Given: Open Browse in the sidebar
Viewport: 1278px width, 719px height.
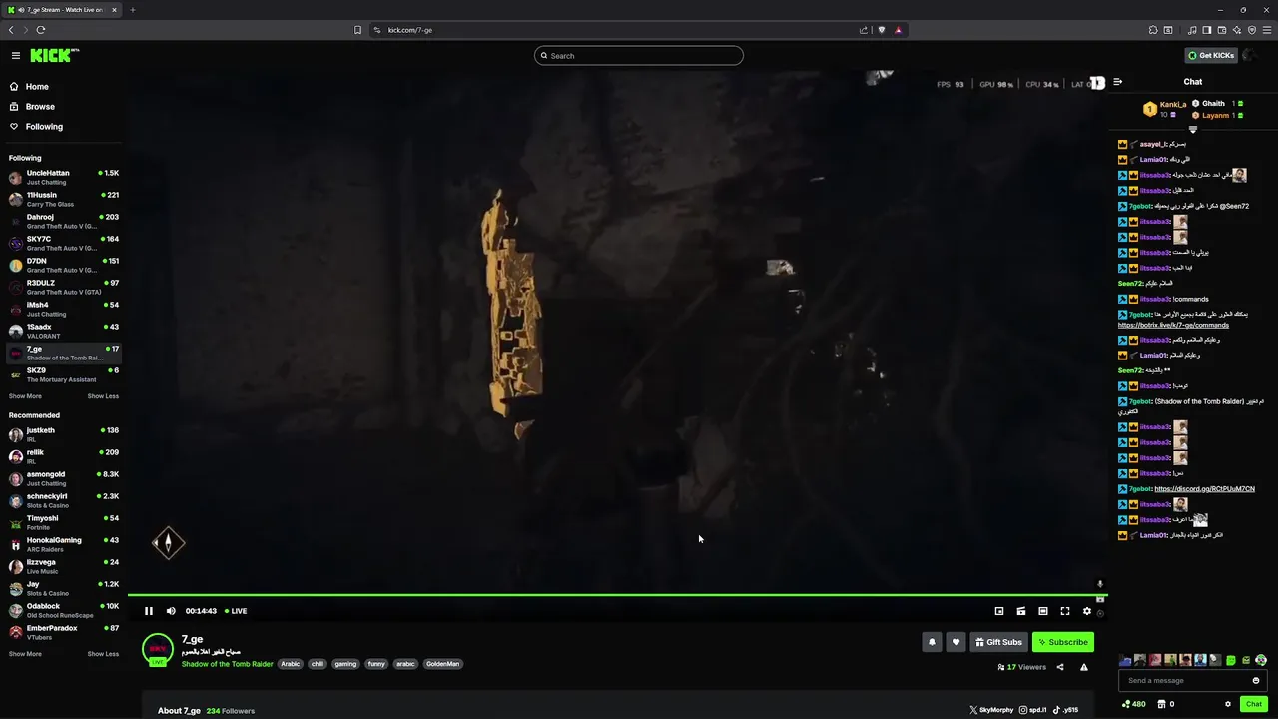Looking at the screenshot, I should click(40, 107).
